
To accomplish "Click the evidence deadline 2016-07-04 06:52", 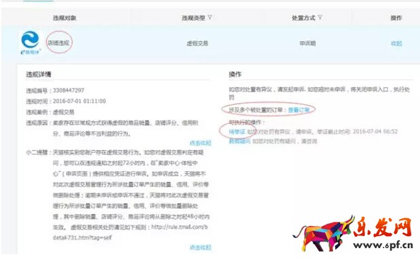I will click(375, 131).
